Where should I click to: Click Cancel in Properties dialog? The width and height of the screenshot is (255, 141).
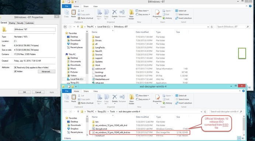point(38,92)
